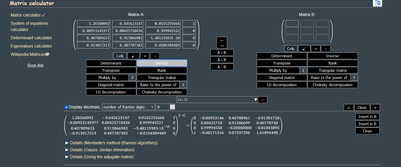This screenshot has height=167, width=401.
Task: Click the undo arrow above results
Action: 349,108
